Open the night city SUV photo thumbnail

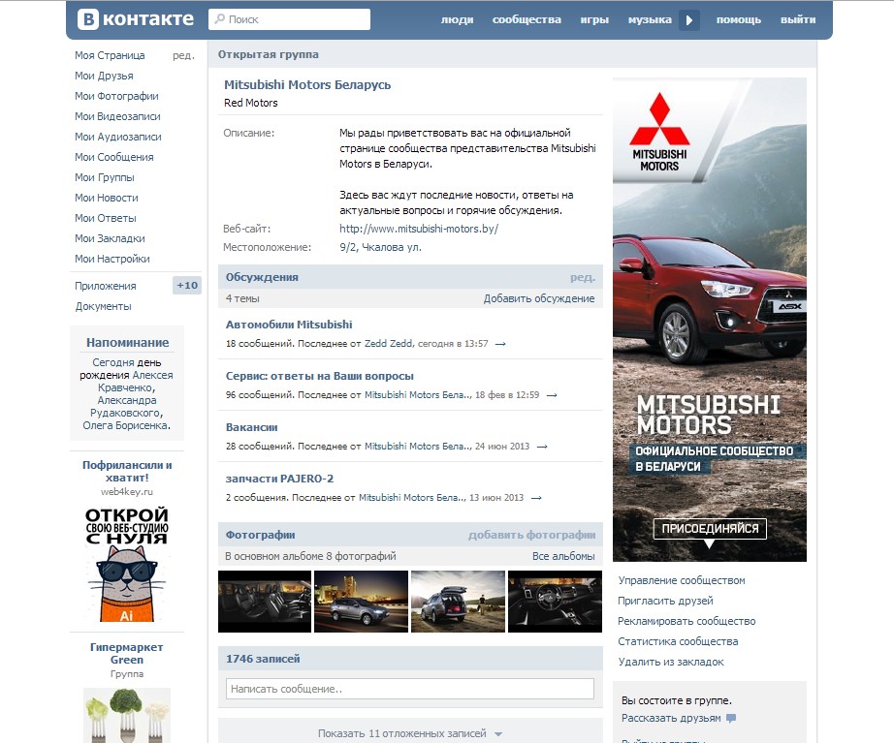coord(361,602)
